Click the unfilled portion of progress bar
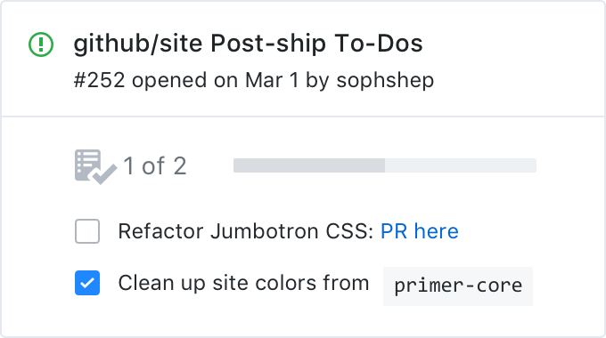The width and height of the screenshot is (606, 338). tap(461, 165)
